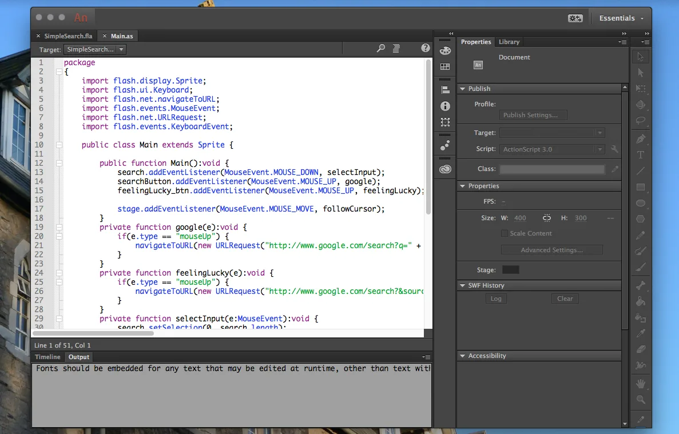This screenshot has height=434, width=679.
Task: Collapse the code fold at line 10
Action: [58, 145]
